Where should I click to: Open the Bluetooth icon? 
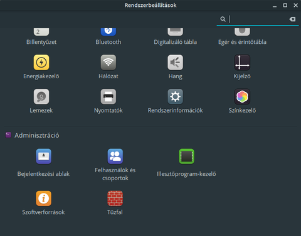coord(108,32)
